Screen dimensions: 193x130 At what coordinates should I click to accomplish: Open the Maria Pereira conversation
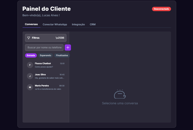[x=46, y=87]
